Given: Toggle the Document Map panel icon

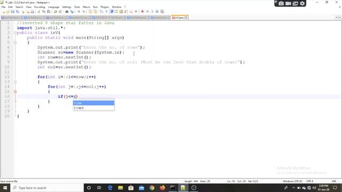Looking at the screenshot, I should [x=121, y=12].
